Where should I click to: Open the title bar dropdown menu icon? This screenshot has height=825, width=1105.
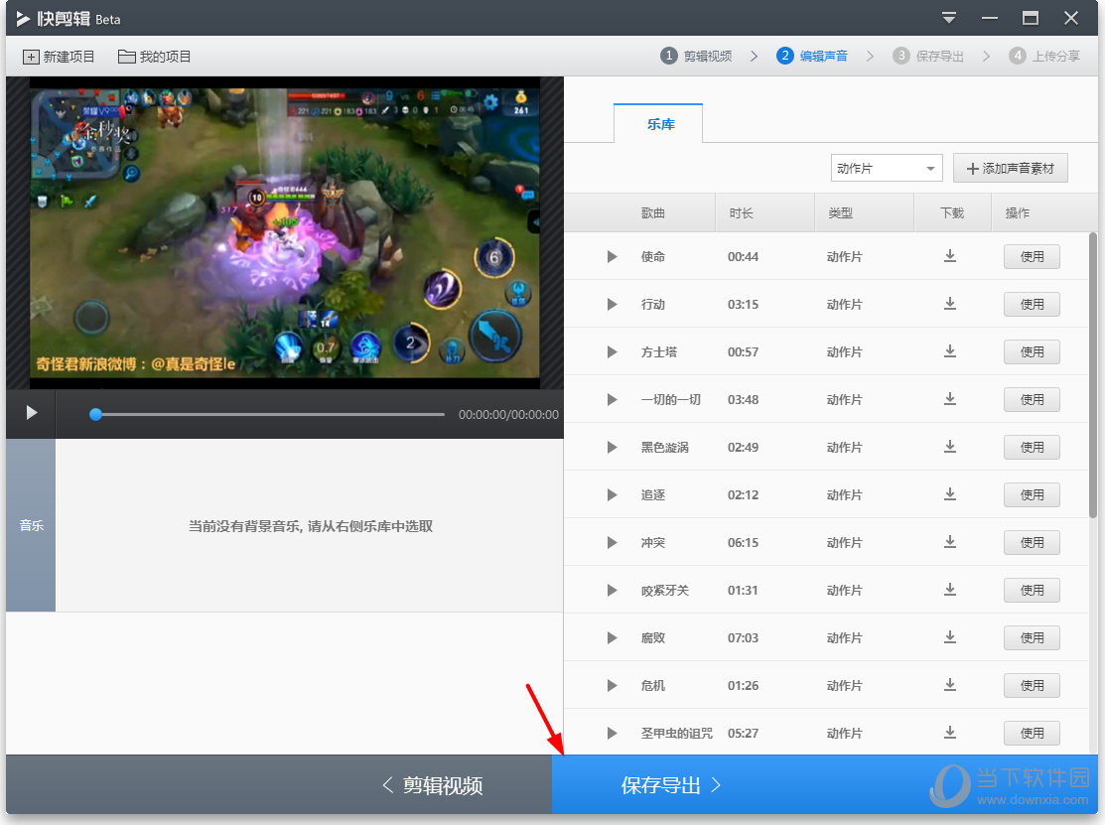coord(949,18)
